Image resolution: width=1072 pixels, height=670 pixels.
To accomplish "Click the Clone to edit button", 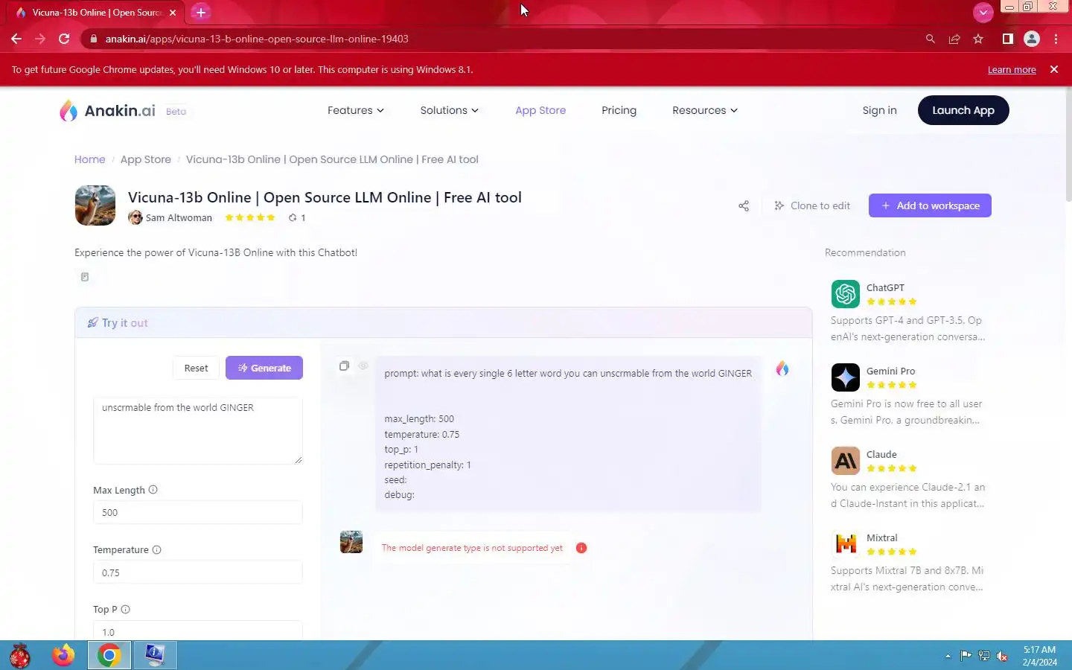I will pyautogui.click(x=812, y=205).
